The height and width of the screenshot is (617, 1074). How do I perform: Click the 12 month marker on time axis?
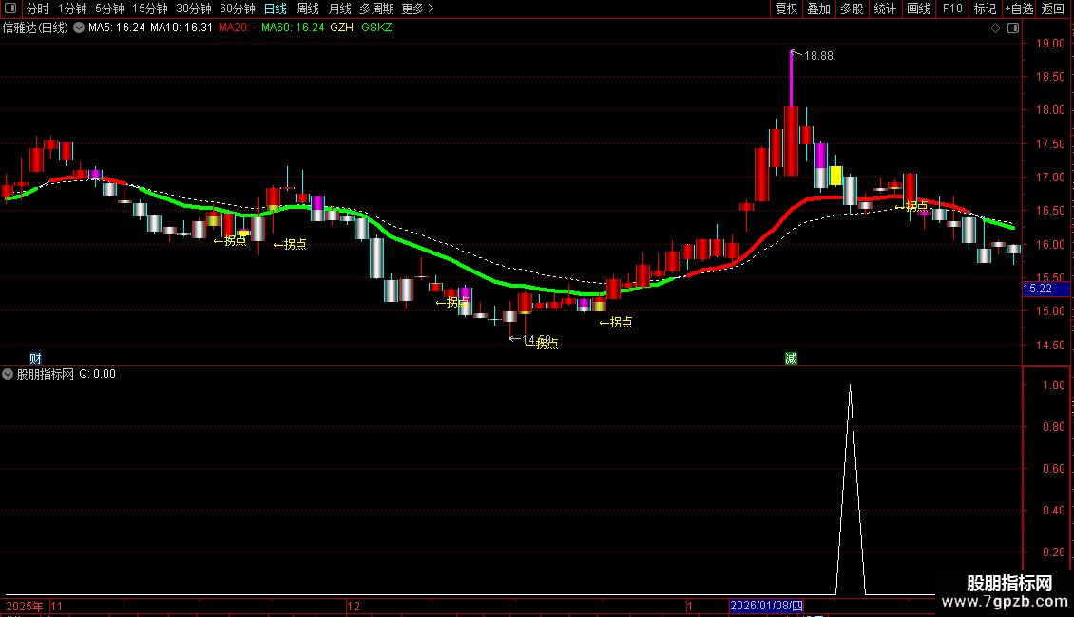pos(354,606)
